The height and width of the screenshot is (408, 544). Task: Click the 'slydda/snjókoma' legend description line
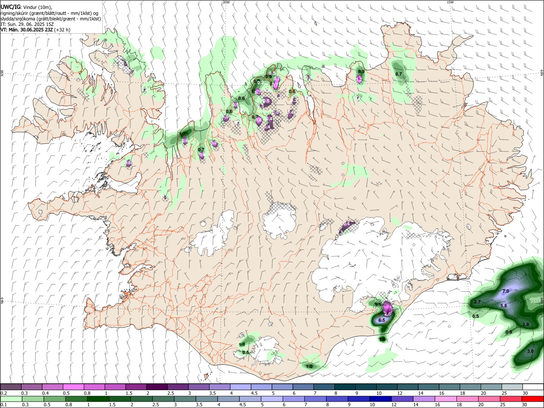click(x=51, y=19)
